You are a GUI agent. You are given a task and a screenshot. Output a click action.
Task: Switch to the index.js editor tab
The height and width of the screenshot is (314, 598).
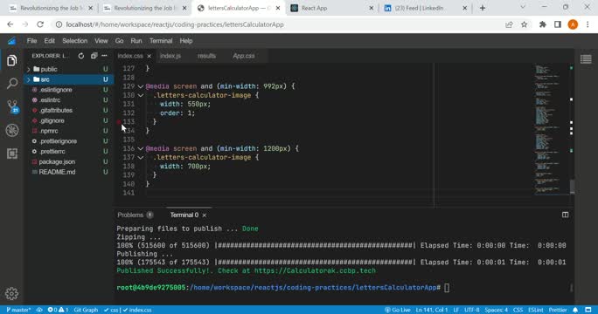pyautogui.click(x=170, y=56)
